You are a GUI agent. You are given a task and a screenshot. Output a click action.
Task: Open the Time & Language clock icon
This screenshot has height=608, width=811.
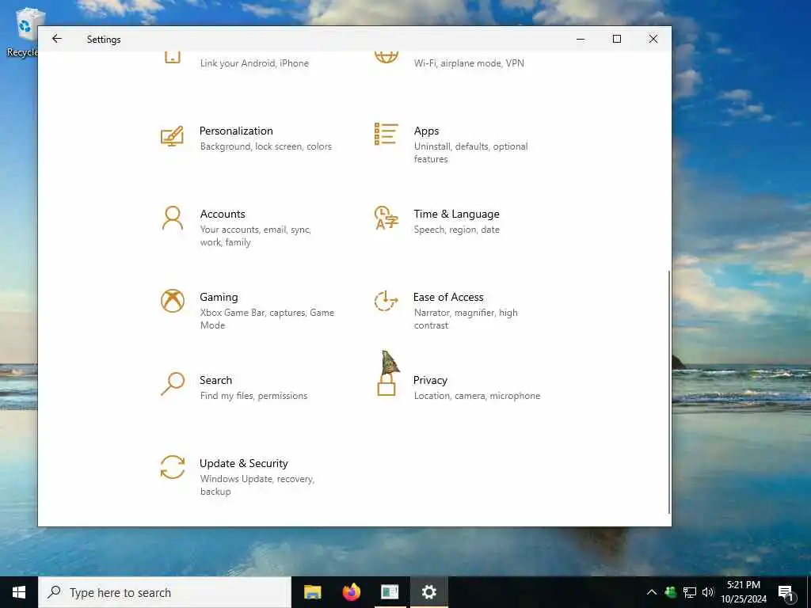click(386, 218)
